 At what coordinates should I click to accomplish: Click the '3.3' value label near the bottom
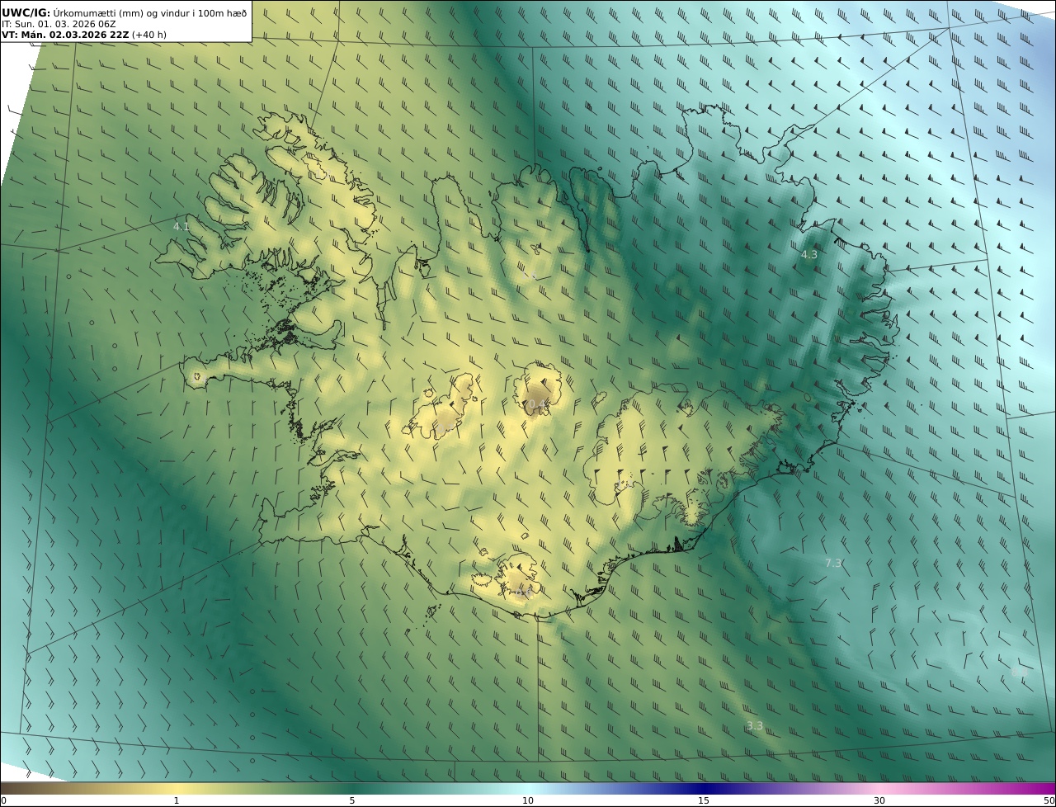click(x=755, y=725)
